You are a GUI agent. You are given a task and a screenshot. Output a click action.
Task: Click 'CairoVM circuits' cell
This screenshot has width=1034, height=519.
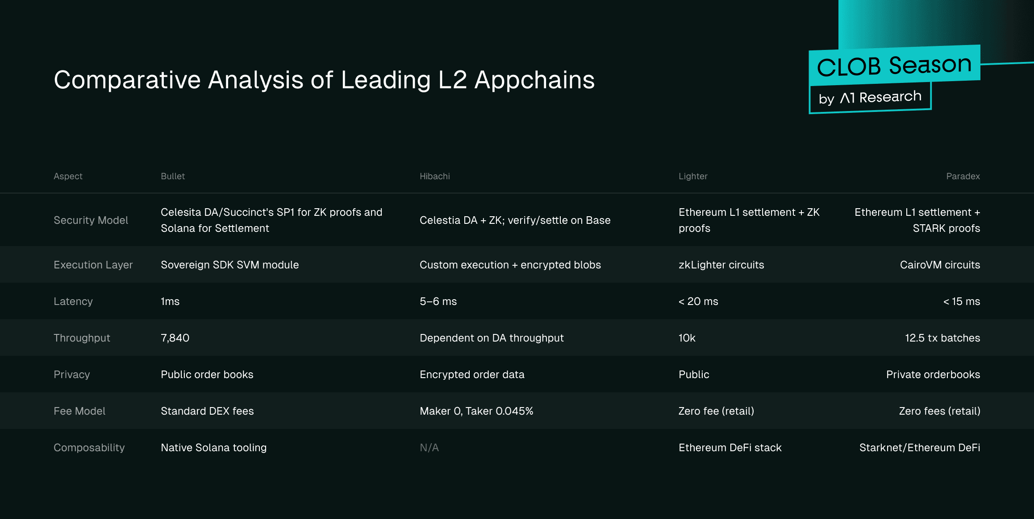pyautogui.click(x=940, y=265)
